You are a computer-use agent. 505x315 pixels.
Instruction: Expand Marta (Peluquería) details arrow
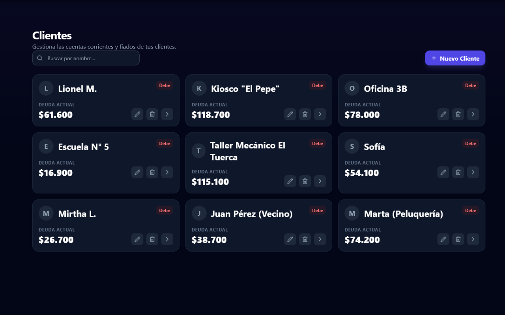click(x=473, y=239)
